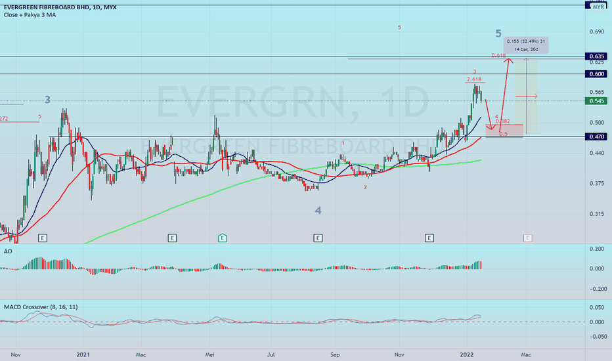Expand the MACD Crossover (8, 16, 11) legend
This screenshot has width=612, height=361.
coord(41,307)
